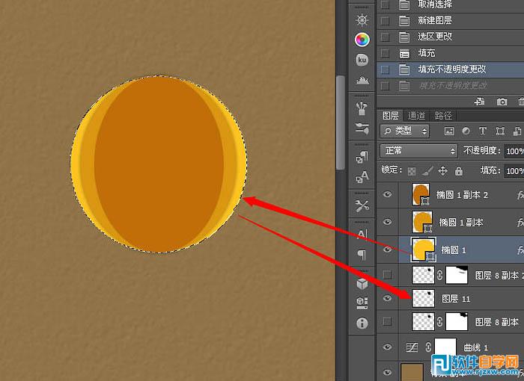Hide the 椭圆 1 副本 2 layer

point(387,194)
